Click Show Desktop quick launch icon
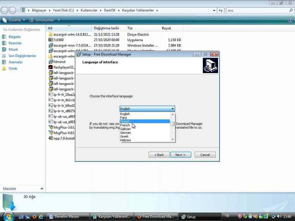 [x=21, y=217]
